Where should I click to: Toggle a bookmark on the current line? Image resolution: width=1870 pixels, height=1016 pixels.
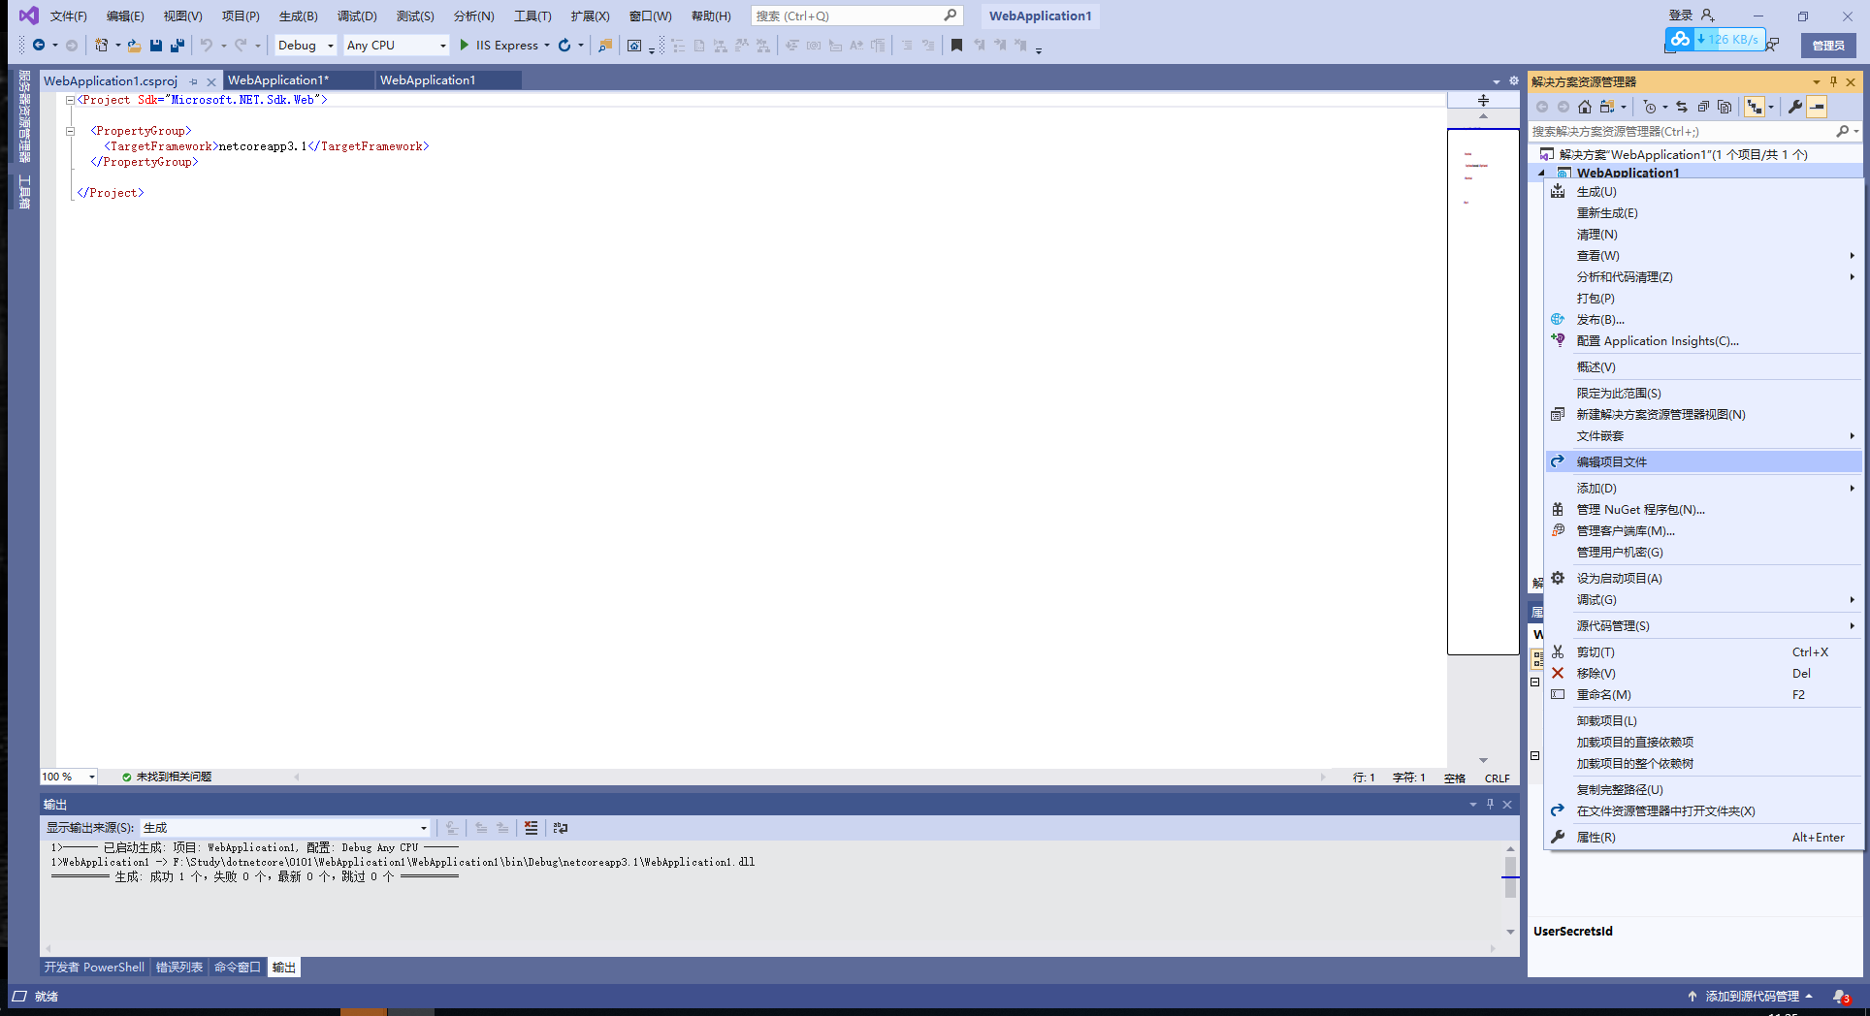(x=957, y=45)
